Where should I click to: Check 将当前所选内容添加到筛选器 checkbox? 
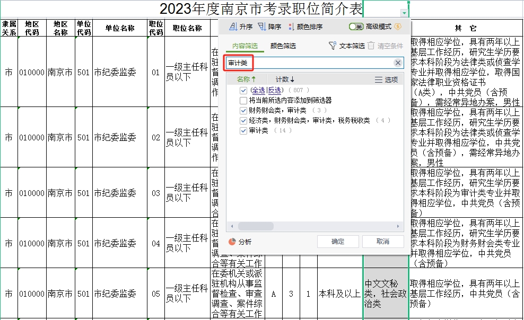[x=243, y=101]
